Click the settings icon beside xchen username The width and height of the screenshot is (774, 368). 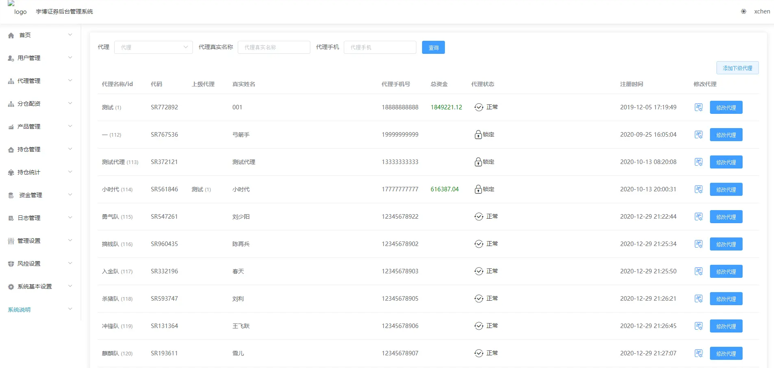(x=743, y=11)
